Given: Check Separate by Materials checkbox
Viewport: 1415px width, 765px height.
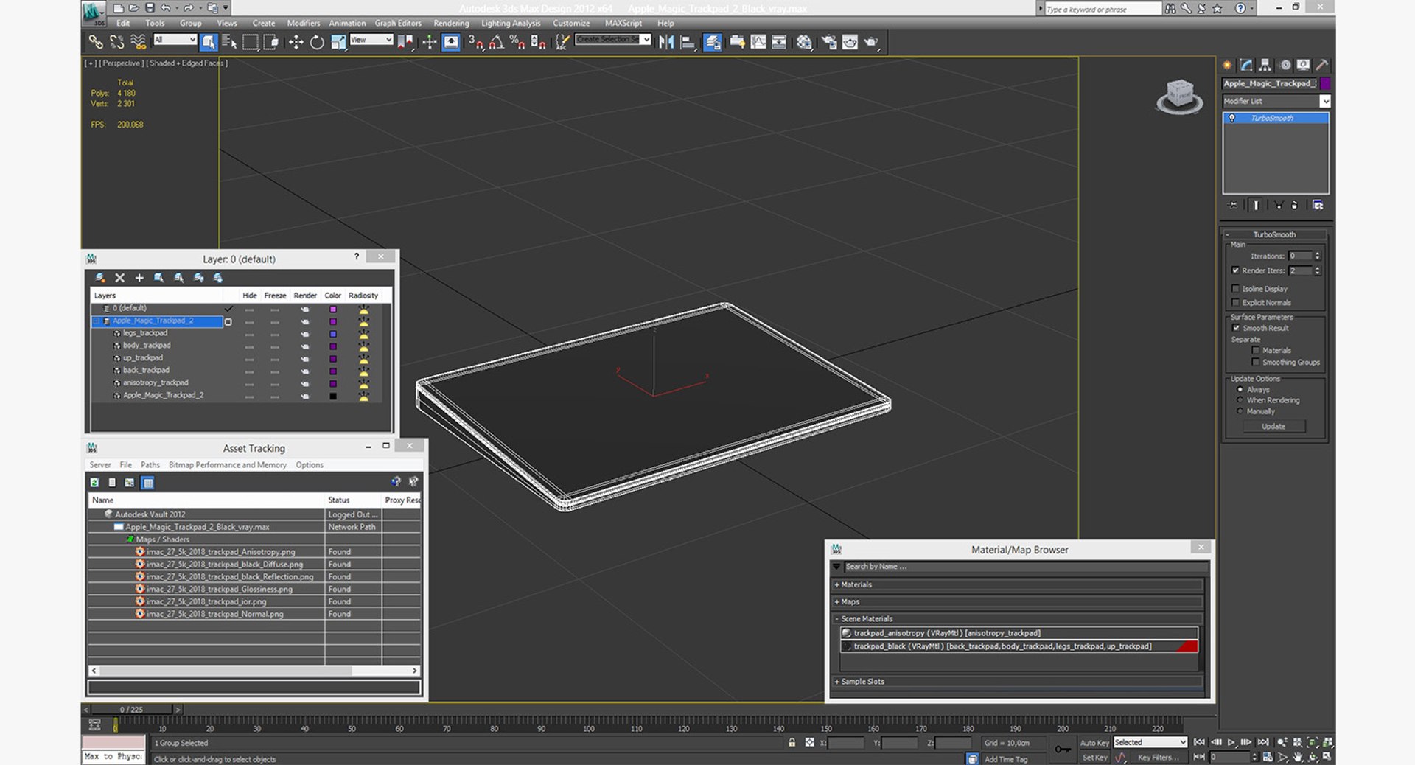Looking at the screenshot, I should click(x=1256, y=350).
